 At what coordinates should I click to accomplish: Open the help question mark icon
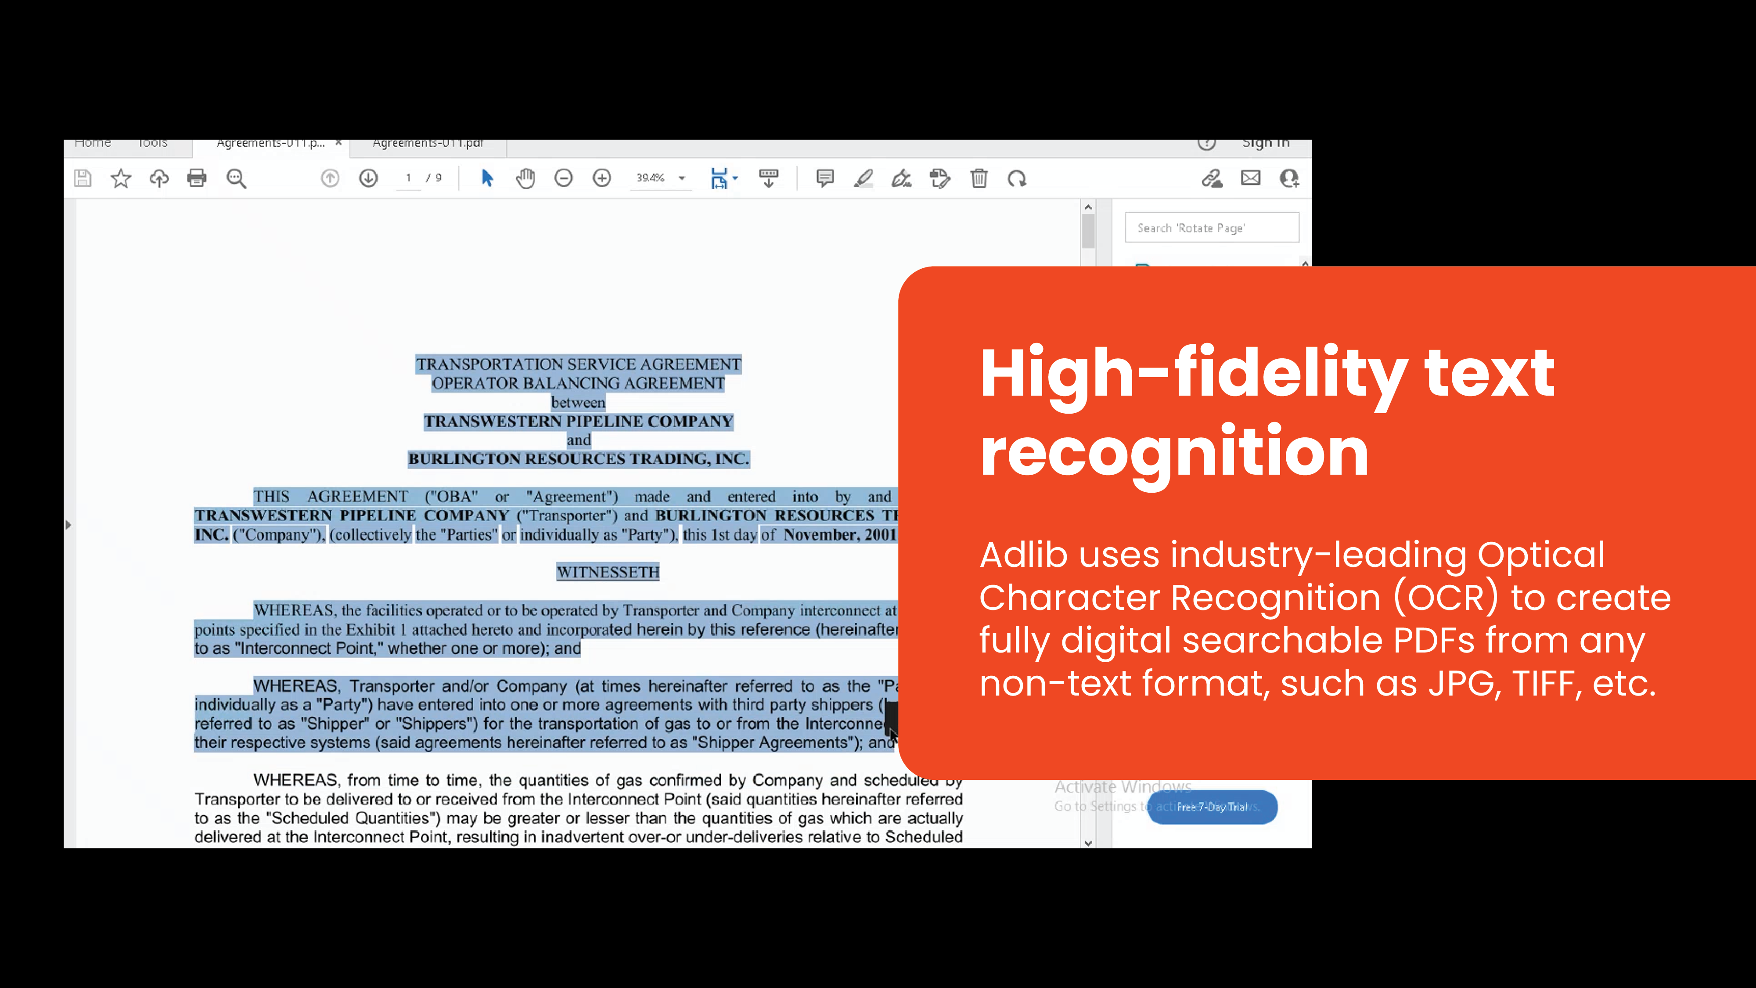[1206, 143]
